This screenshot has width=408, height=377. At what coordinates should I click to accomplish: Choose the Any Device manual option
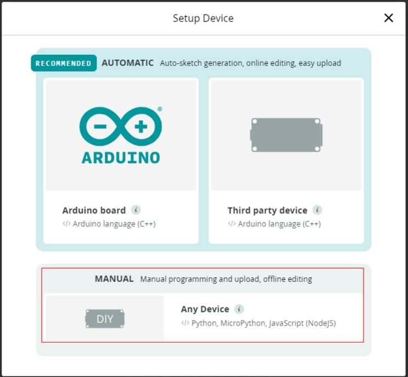tap(203, 318)
